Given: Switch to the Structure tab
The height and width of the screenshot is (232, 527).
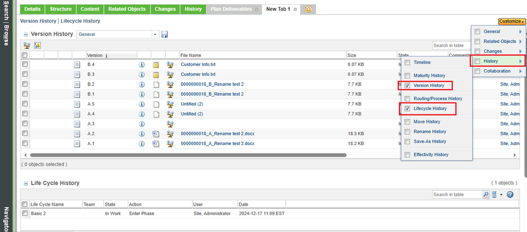Looking at the screenshot, I should point(61,9).
